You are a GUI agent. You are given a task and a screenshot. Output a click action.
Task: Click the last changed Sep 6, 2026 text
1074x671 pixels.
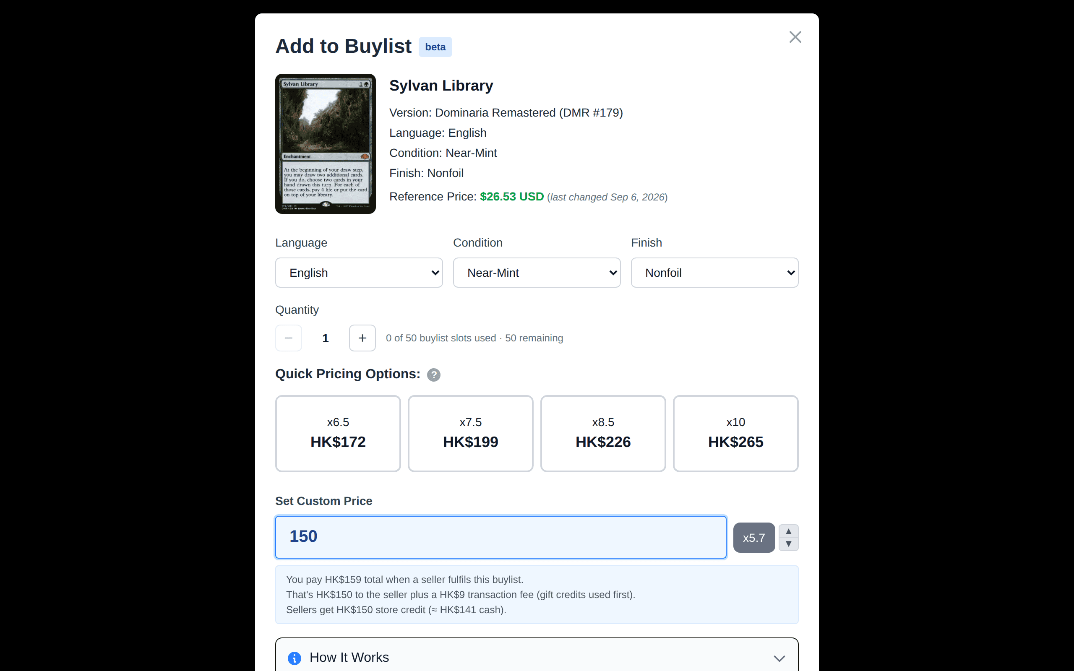(607, 197)
